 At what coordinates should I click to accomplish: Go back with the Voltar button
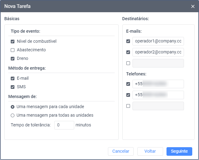point(150,151)
